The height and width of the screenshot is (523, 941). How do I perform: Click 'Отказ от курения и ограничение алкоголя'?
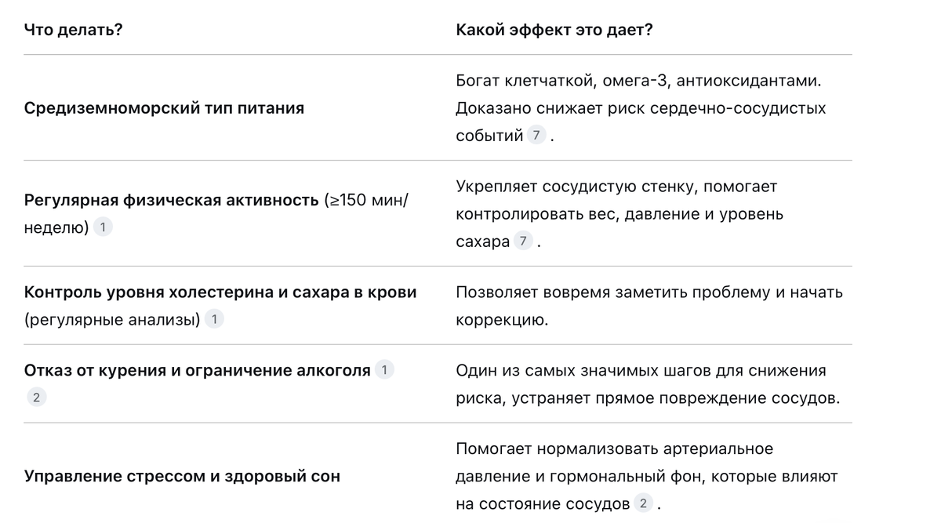coord(198,370)
